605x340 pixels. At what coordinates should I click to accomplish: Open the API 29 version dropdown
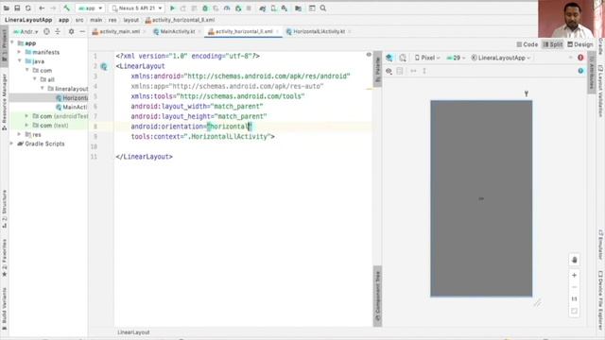(x=456, y=58)
